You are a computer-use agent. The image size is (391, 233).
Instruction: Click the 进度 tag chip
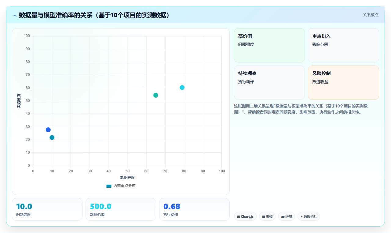(287, 216)
